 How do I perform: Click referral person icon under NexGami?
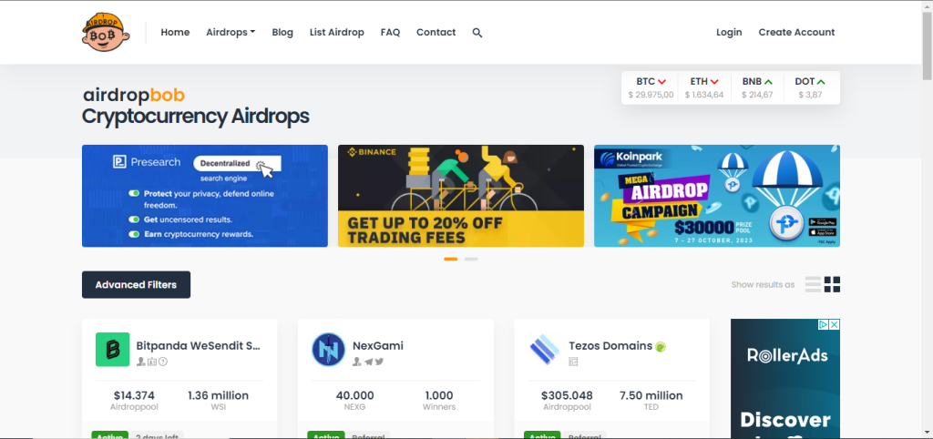[x=357, y=362]
